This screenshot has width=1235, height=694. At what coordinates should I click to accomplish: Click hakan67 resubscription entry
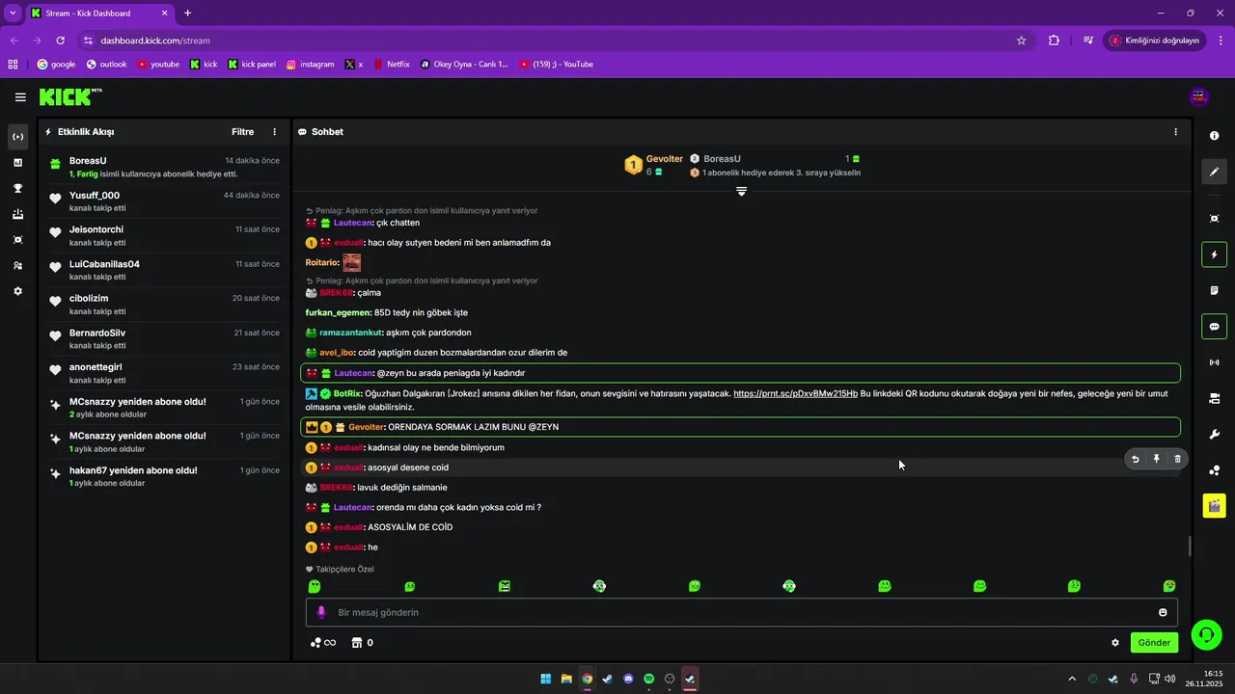coord(164,476)
